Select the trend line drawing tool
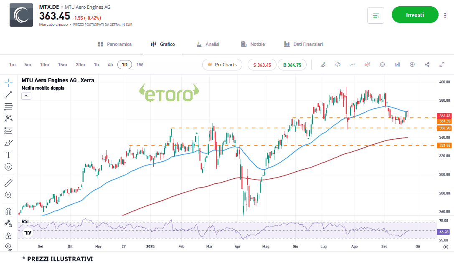The image size is (454, 263). coord(8,95)
